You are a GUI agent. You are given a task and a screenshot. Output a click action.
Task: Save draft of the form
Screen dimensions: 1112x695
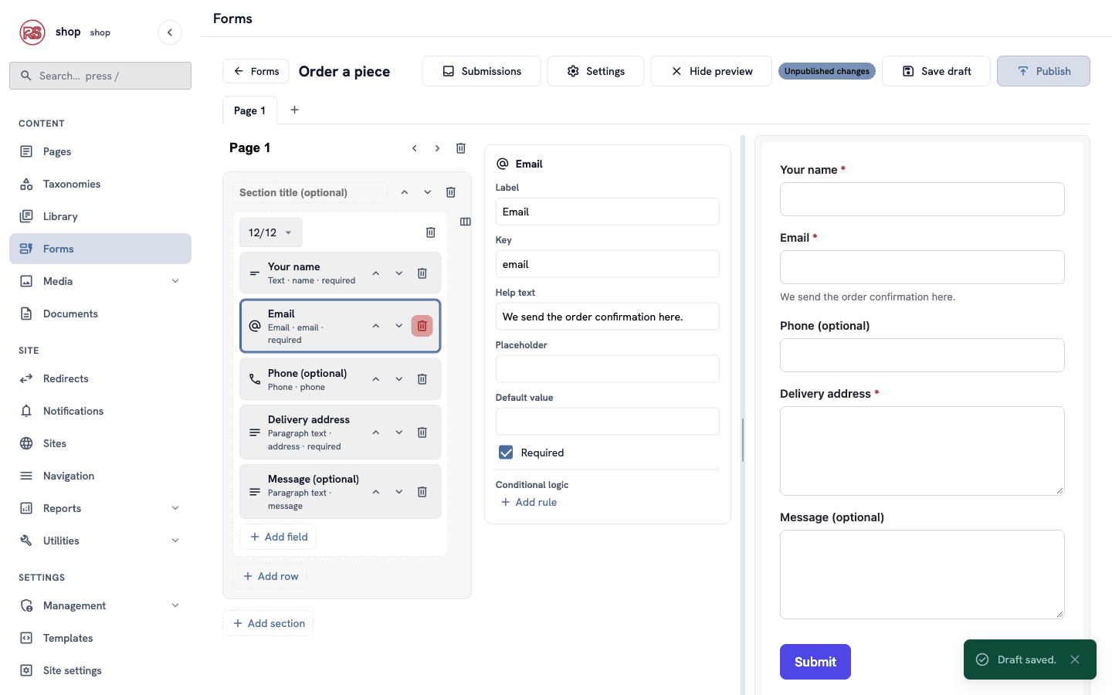point(936,71)
